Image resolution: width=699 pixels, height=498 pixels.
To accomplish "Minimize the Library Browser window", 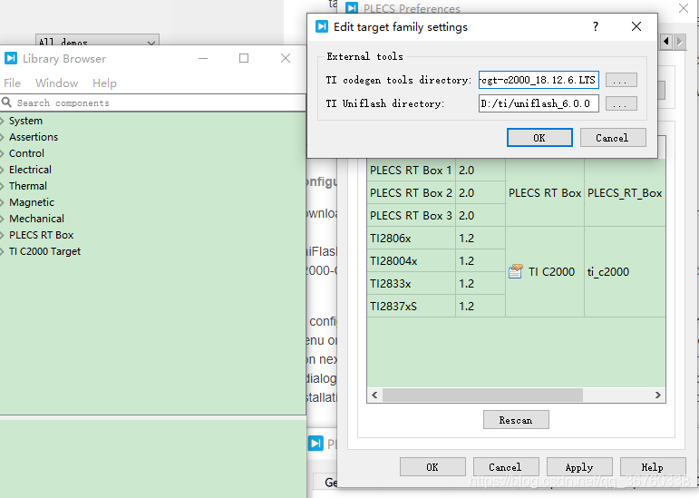I will coord(203,58).
